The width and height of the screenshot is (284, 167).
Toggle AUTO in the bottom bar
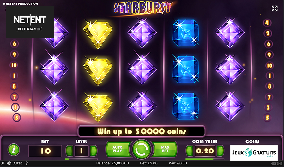coord(18,163)
